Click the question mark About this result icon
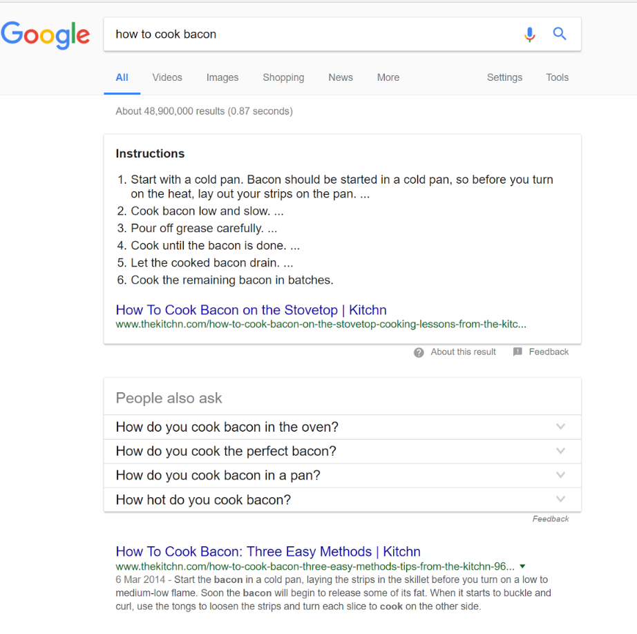 click(x=419, y=352)
